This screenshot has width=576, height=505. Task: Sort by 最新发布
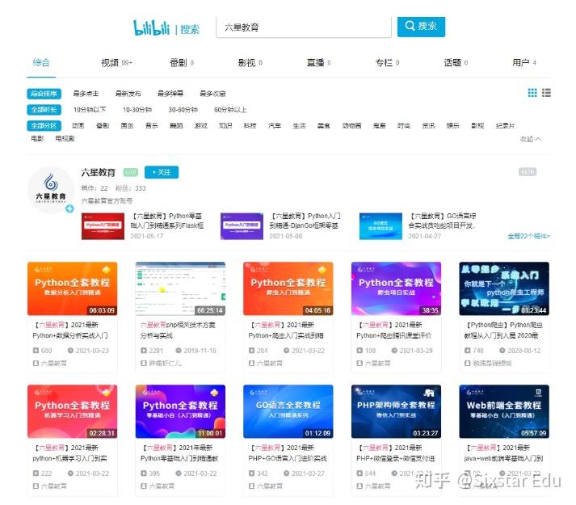pos(128,94)
